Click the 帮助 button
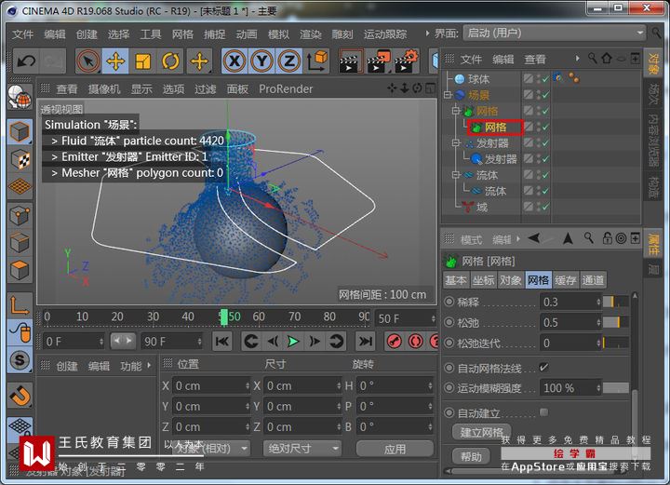The width and height of the screenshot is (670, 485). point(471,457)
